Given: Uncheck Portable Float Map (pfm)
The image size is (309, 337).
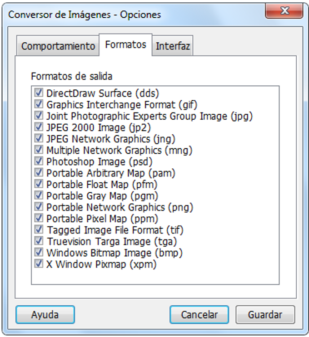Looking at the screenshot, I should [39, 184].
